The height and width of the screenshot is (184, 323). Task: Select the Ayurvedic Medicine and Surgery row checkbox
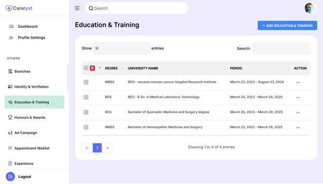86,112
